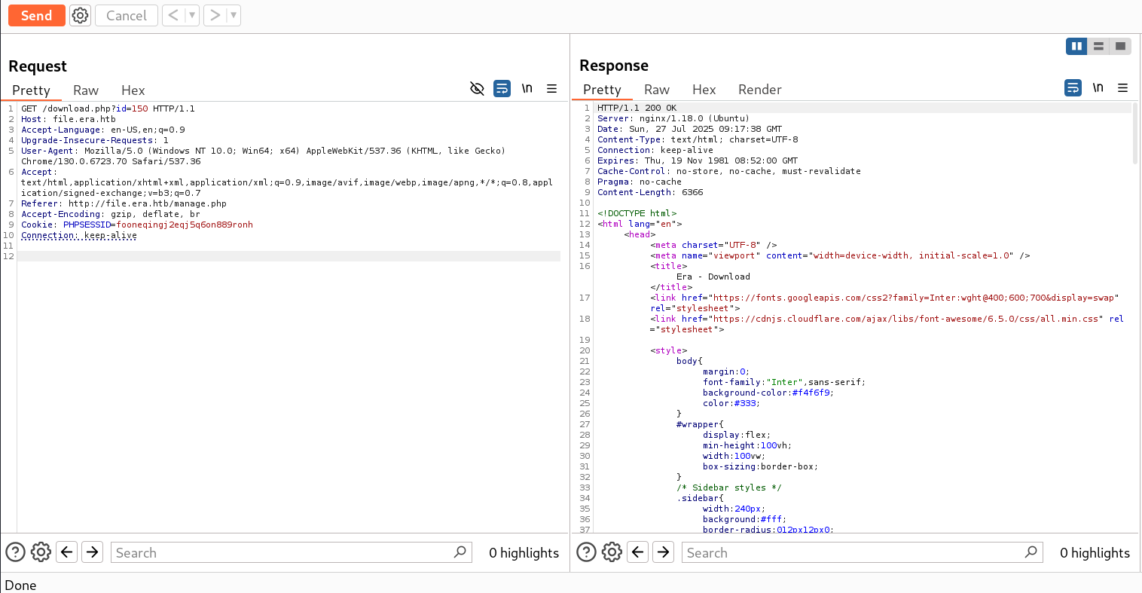The width and height of the screenshot is (1142, 593).
Task: Switch Request view to Hex tab
Action: point(133,90)
